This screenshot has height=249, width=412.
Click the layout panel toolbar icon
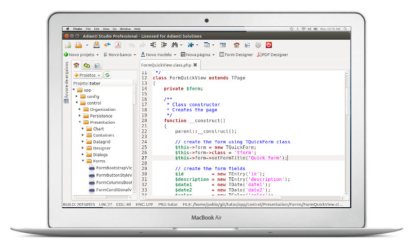pyautogui.click(x=223, y=45)
